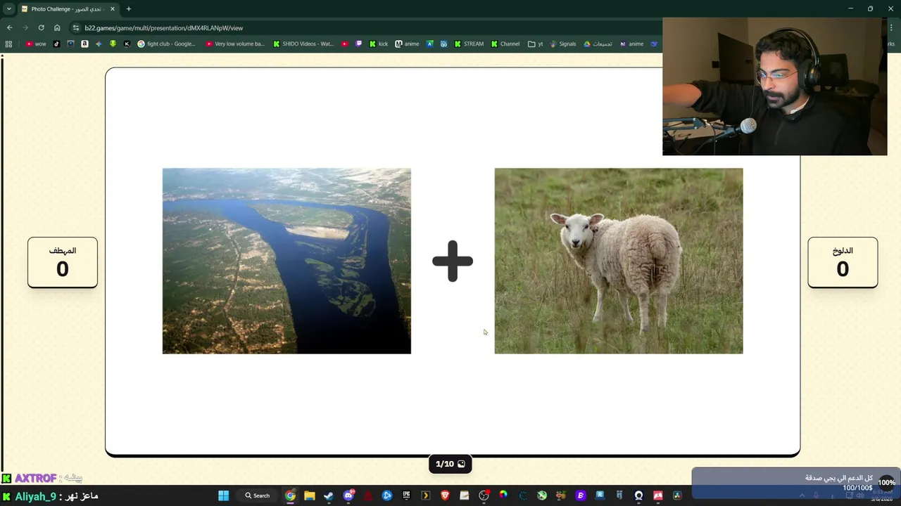Open the colorful wheel app in taskbar
This screenshot has height=506, width=901.
click(503, 495)
